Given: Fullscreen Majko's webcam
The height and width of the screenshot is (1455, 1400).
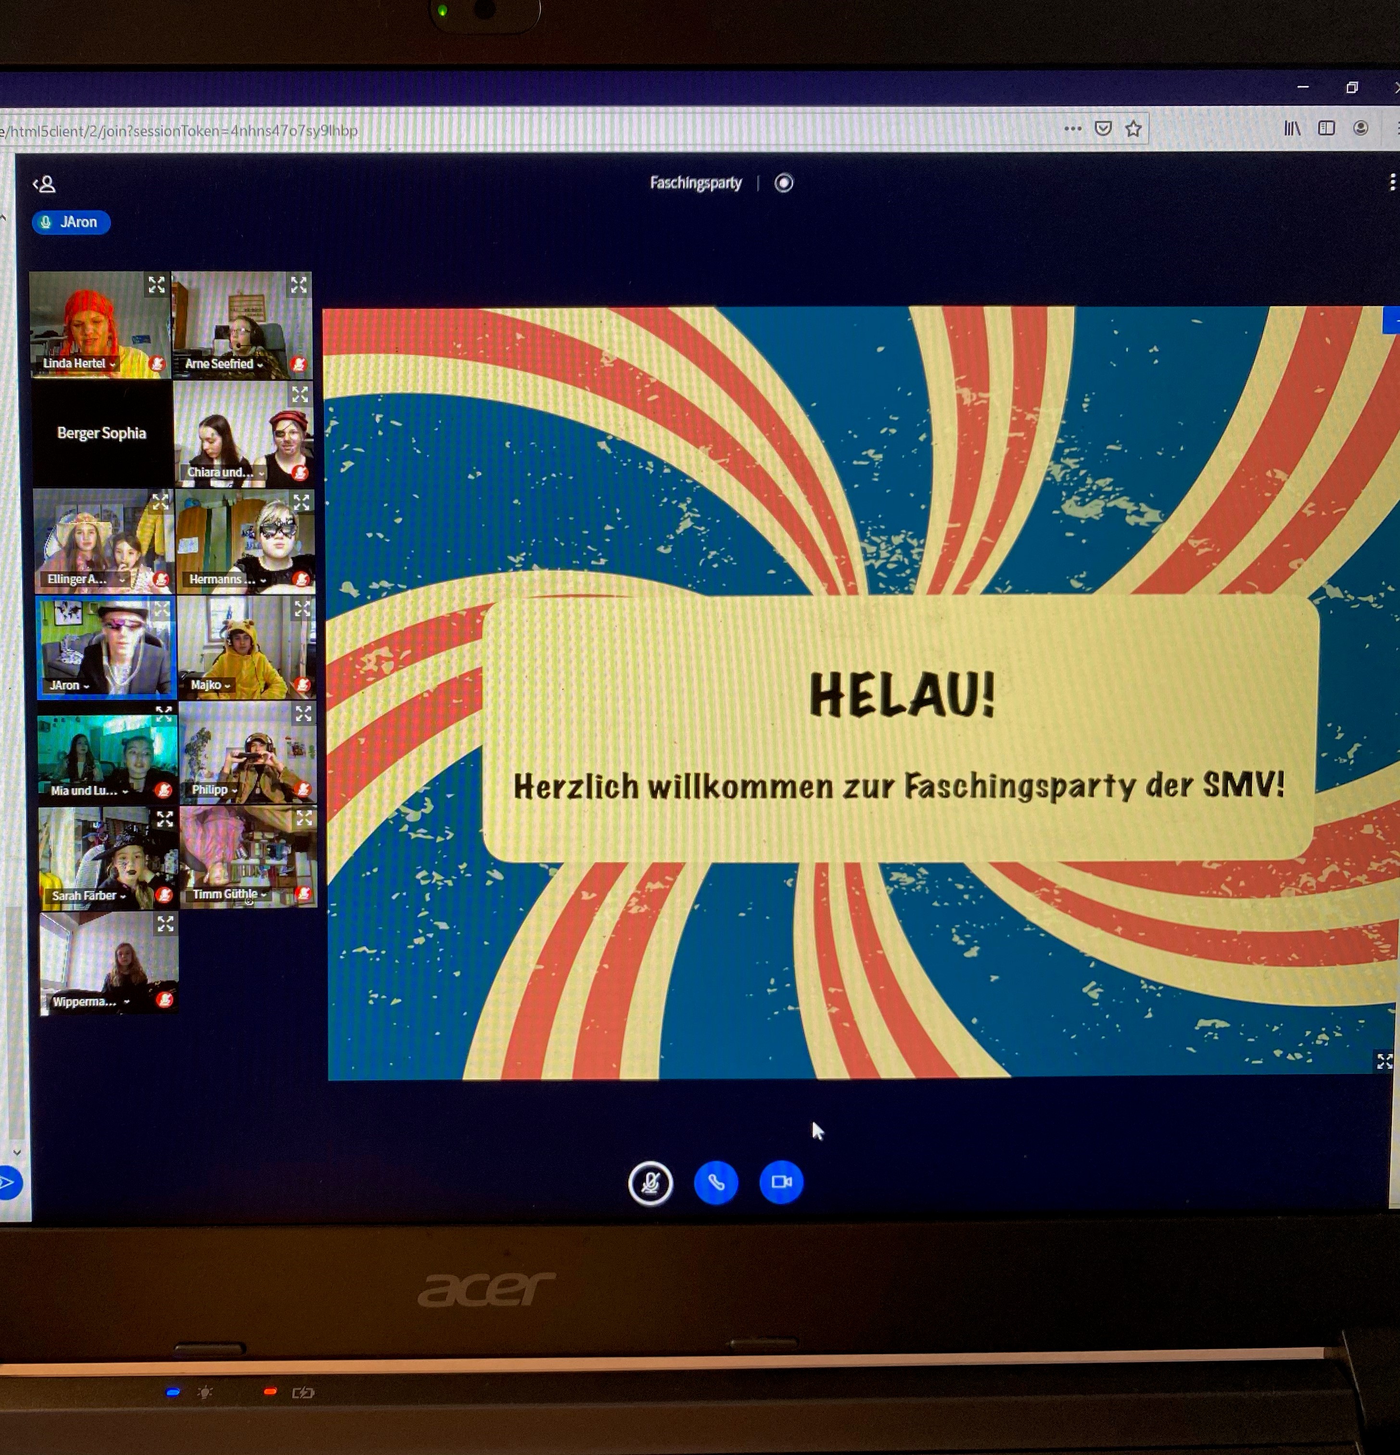Looking at the screenshot, I should tap(302, 609).
